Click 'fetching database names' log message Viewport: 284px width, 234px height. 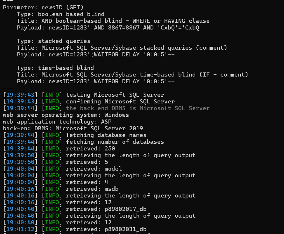(x=106, y=135)
